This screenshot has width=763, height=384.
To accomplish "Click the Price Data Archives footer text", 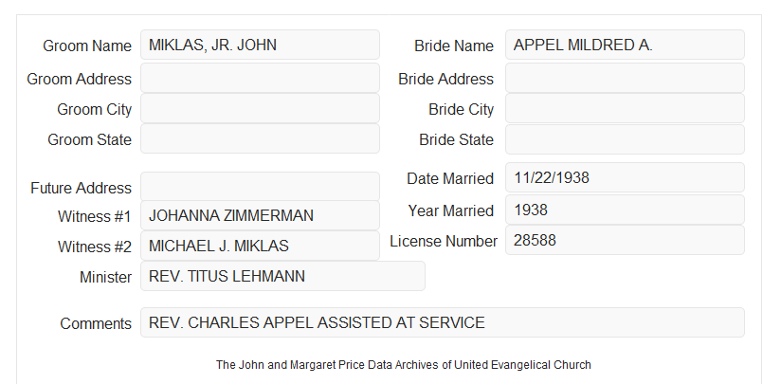I will (404, 365).
